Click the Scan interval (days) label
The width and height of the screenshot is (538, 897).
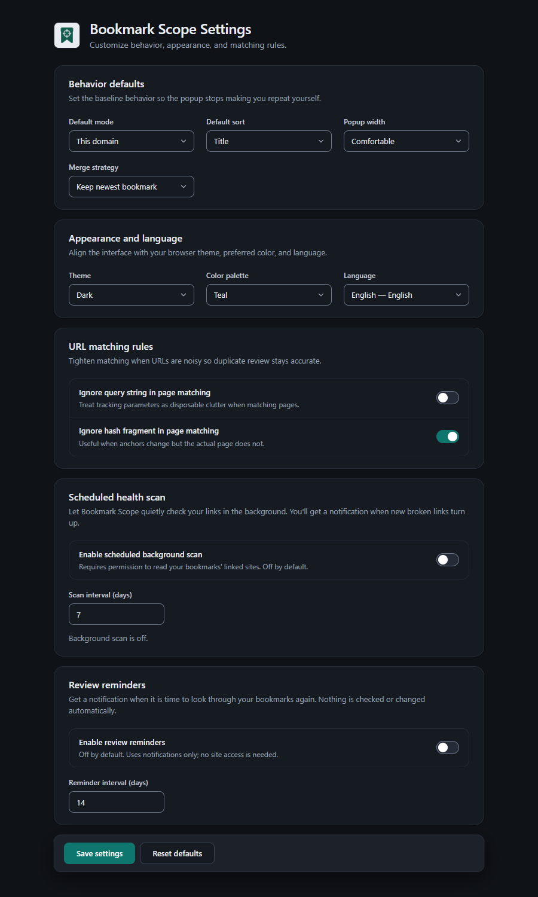point(100,595)
